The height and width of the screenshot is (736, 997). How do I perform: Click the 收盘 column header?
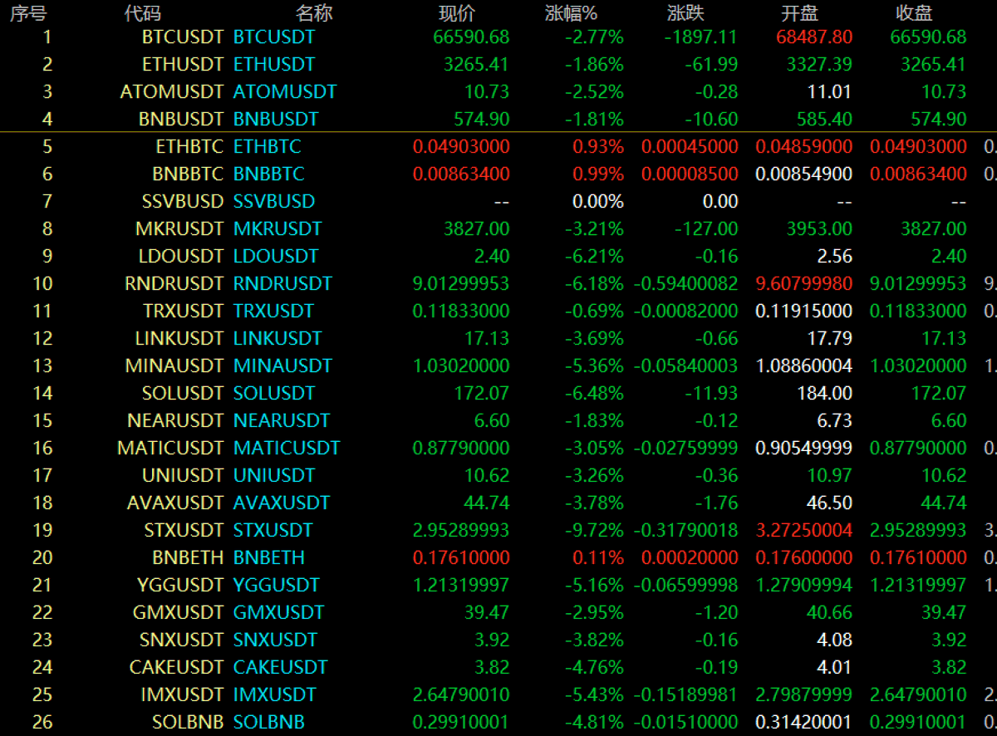[x=914, y=13]
